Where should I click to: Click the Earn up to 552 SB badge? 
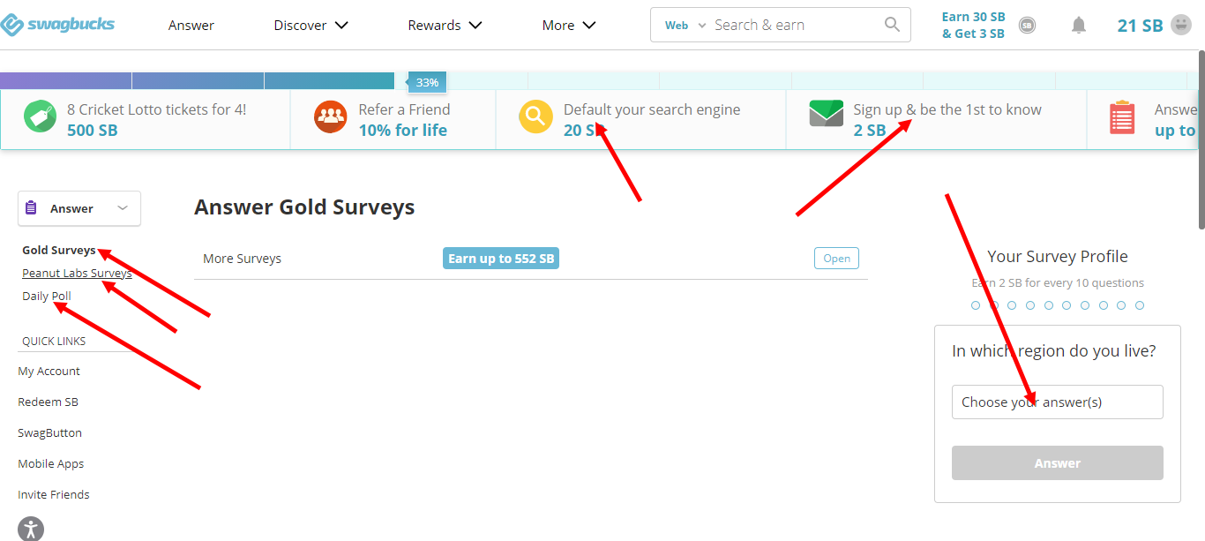point(501,259)
